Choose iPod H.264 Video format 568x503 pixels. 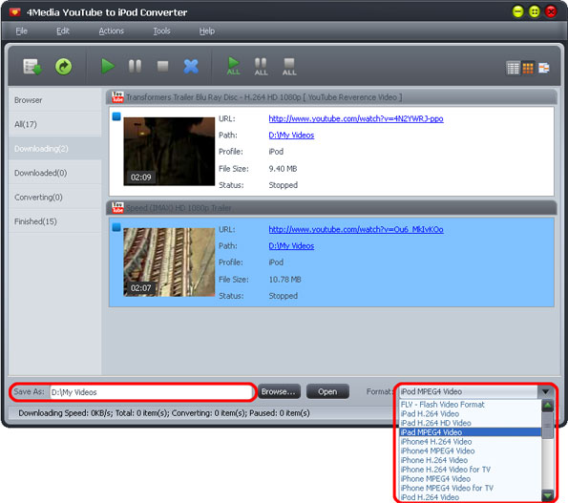tap(471, 497)
